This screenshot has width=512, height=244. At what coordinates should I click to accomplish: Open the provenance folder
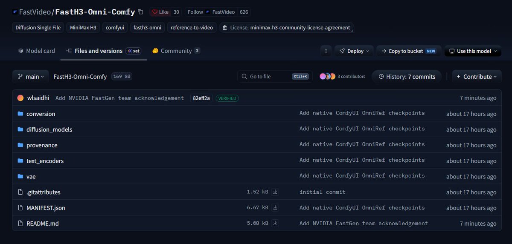pyautogui.click(x=42, y=145)
